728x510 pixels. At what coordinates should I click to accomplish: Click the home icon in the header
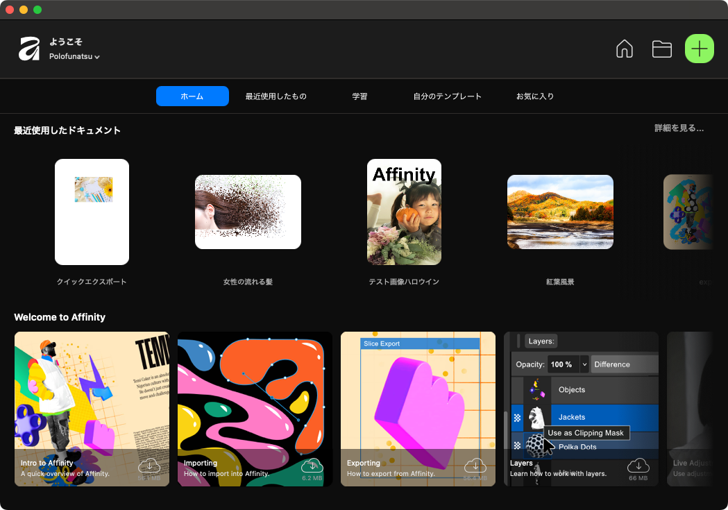[x=625, y=49]
